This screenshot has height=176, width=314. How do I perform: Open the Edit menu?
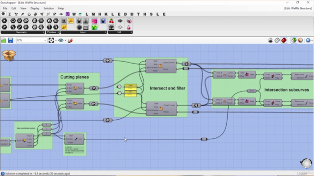[x=14, y=8]
